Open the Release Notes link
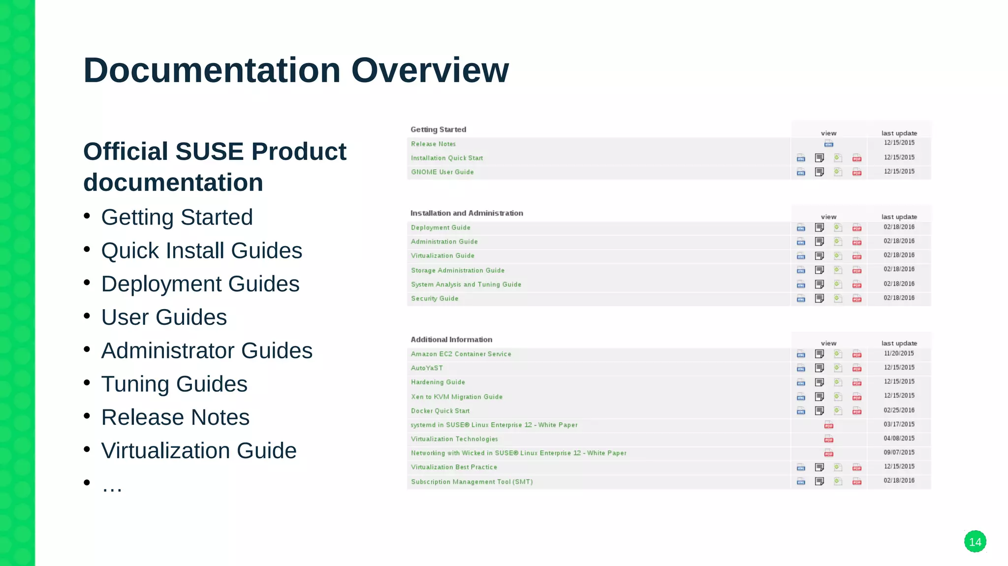Screen dimensions: 1008x566 point(433,144)
